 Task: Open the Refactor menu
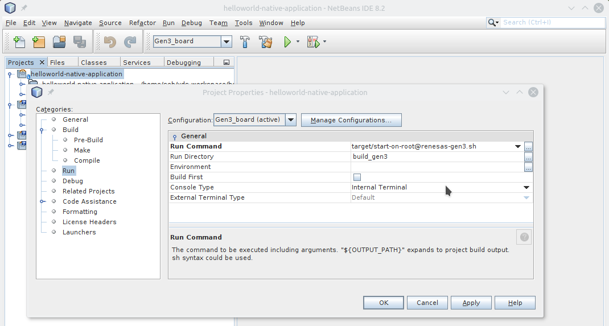pos(142,23)
